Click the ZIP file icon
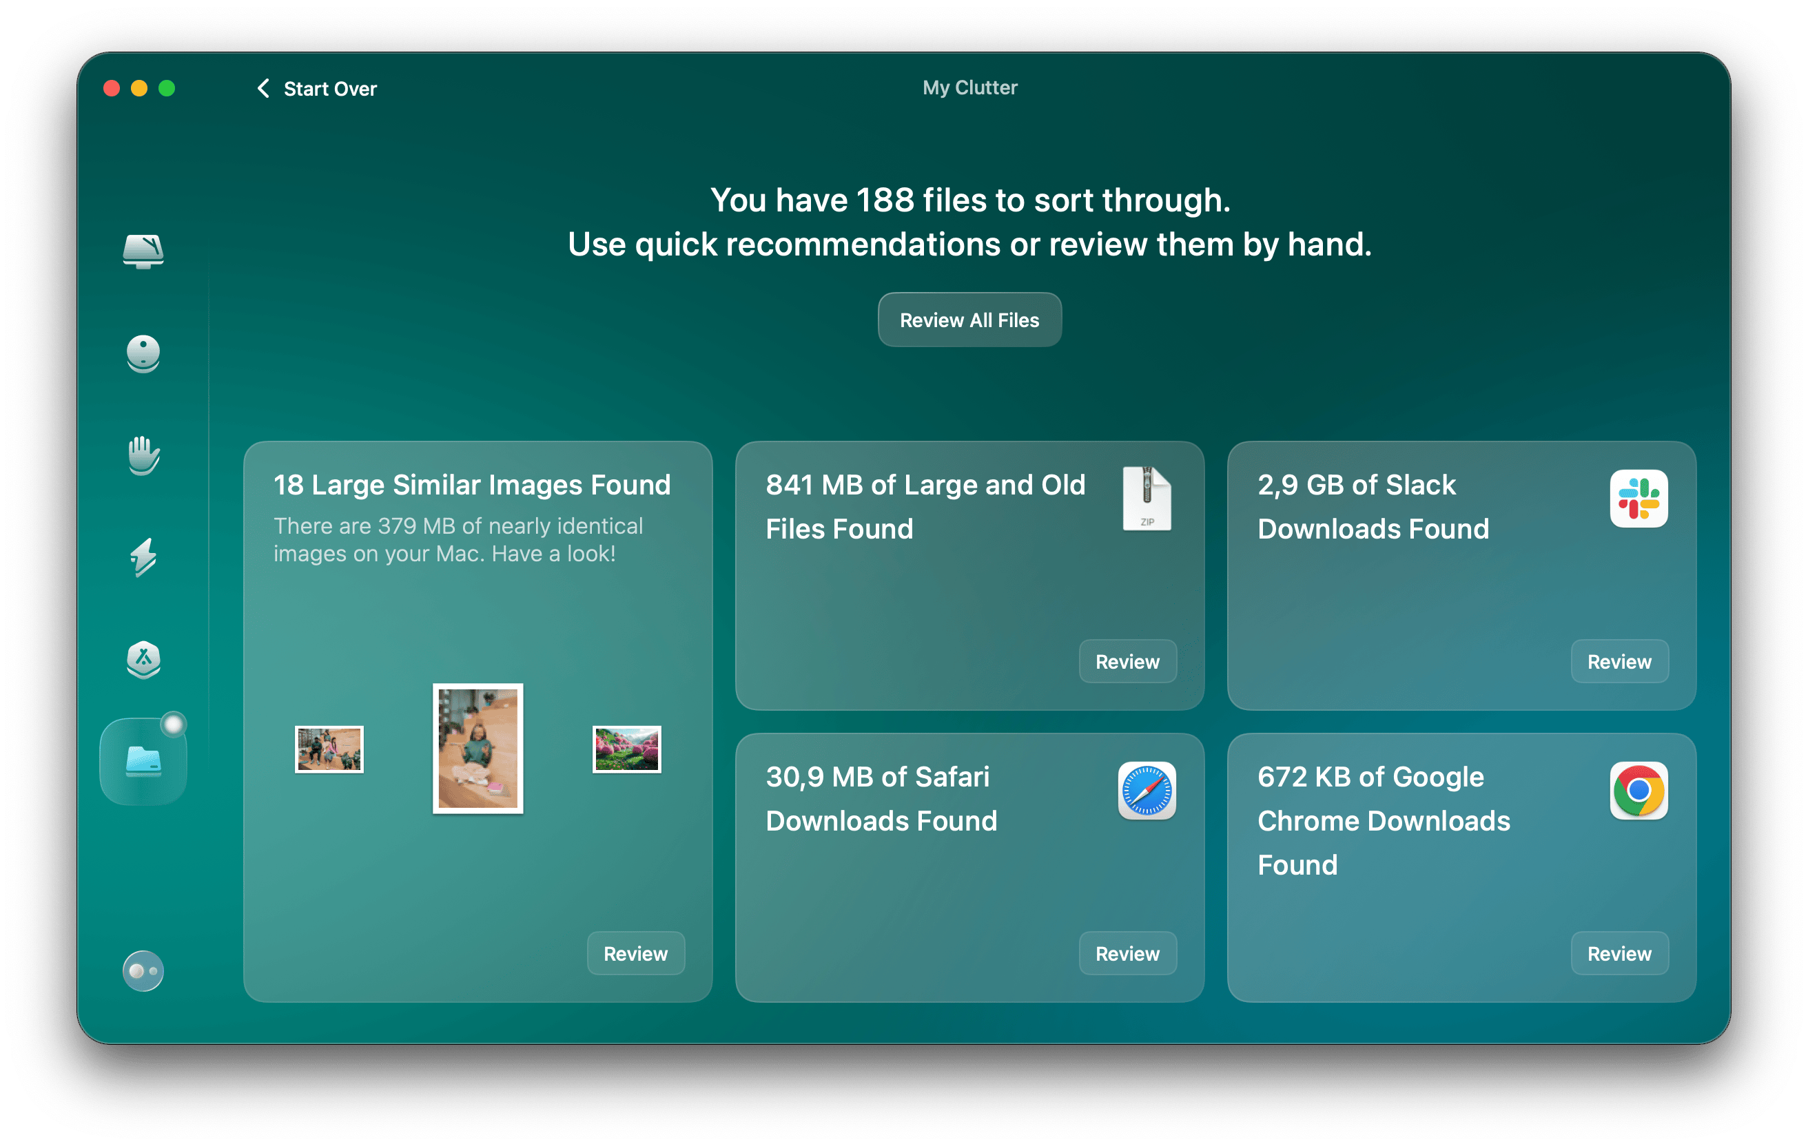1808x1146 pixels. (x=1147, y=499)
